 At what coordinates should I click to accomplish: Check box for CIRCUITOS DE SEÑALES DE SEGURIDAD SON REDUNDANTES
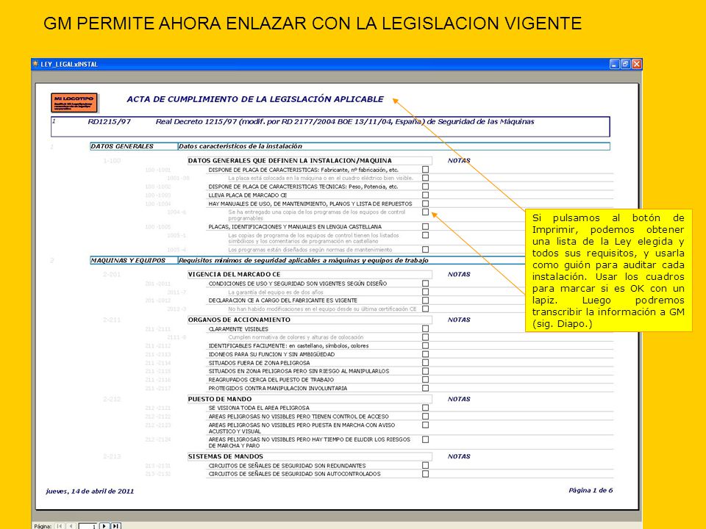click(x=426, y=465)
